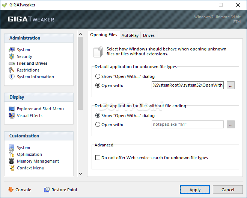
Task: Switch to the AutoPlay tab
Action: (130, 35)
